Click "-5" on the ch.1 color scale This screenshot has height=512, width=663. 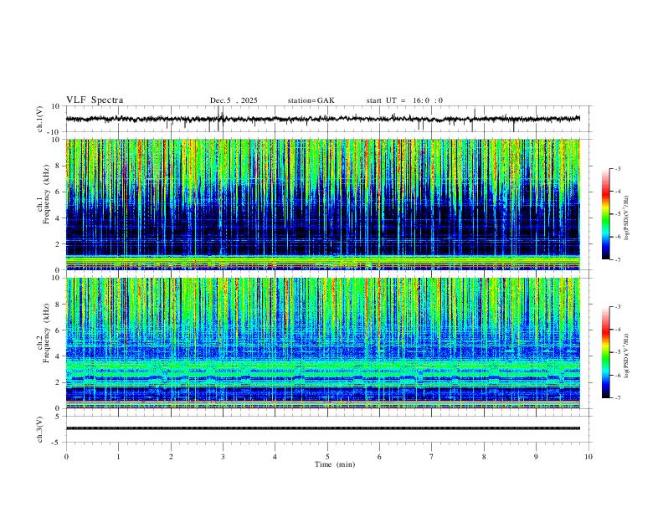[x=618, y=214]
